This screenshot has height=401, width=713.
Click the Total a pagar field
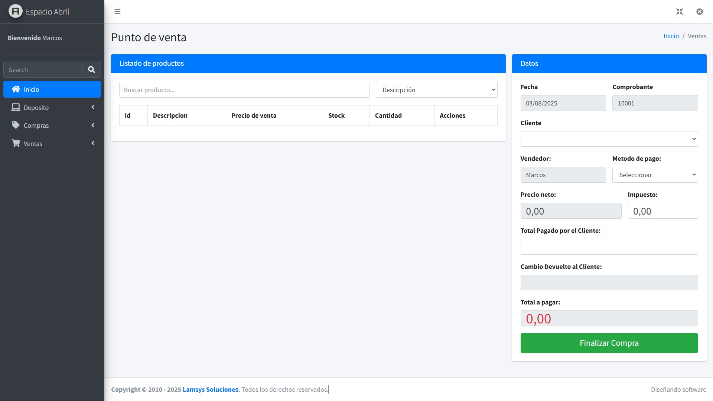pyautogui.click(x=609, y=319)
